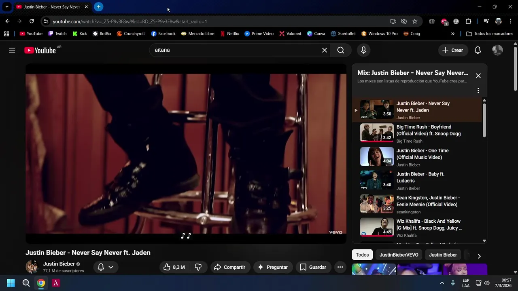The width and height of the screenshot is (518, 291).
Task: Open taskbar volume control
Action: tap(486, 283)
